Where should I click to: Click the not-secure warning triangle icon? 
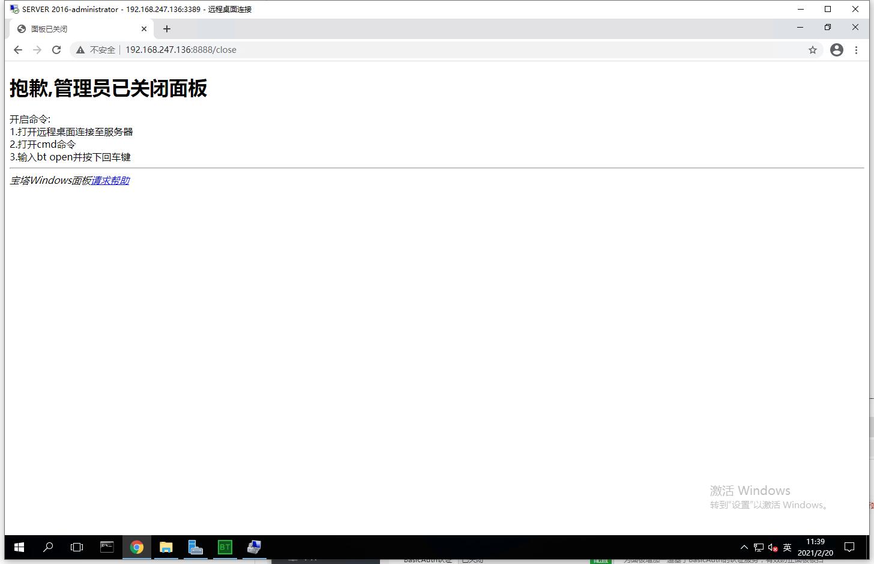(80, 50)
